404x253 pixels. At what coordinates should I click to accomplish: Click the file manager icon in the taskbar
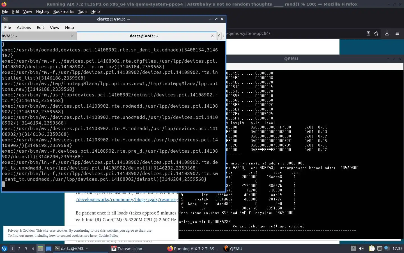(40, 249)
